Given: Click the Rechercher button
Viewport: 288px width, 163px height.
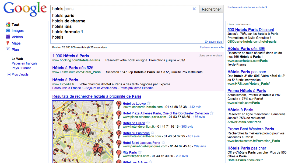Looking at the screenshot, I should (x=211, y=9).
